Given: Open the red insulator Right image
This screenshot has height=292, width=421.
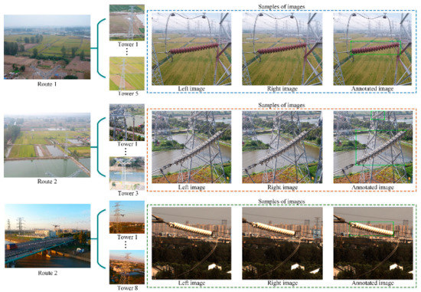Looking at the screenshot, I should (282, 49).
